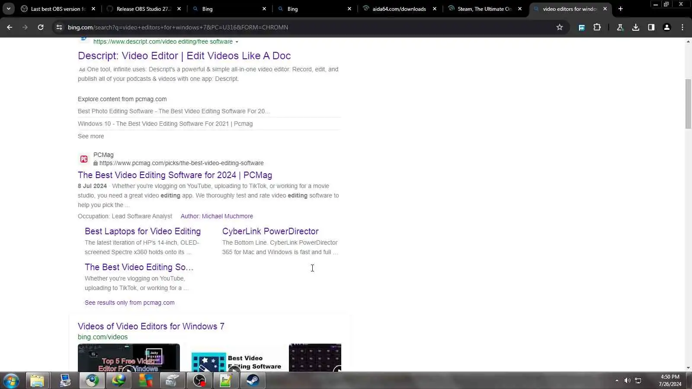
Task: Show the browser Downloads icon
Action: click(x=636, y=27)
